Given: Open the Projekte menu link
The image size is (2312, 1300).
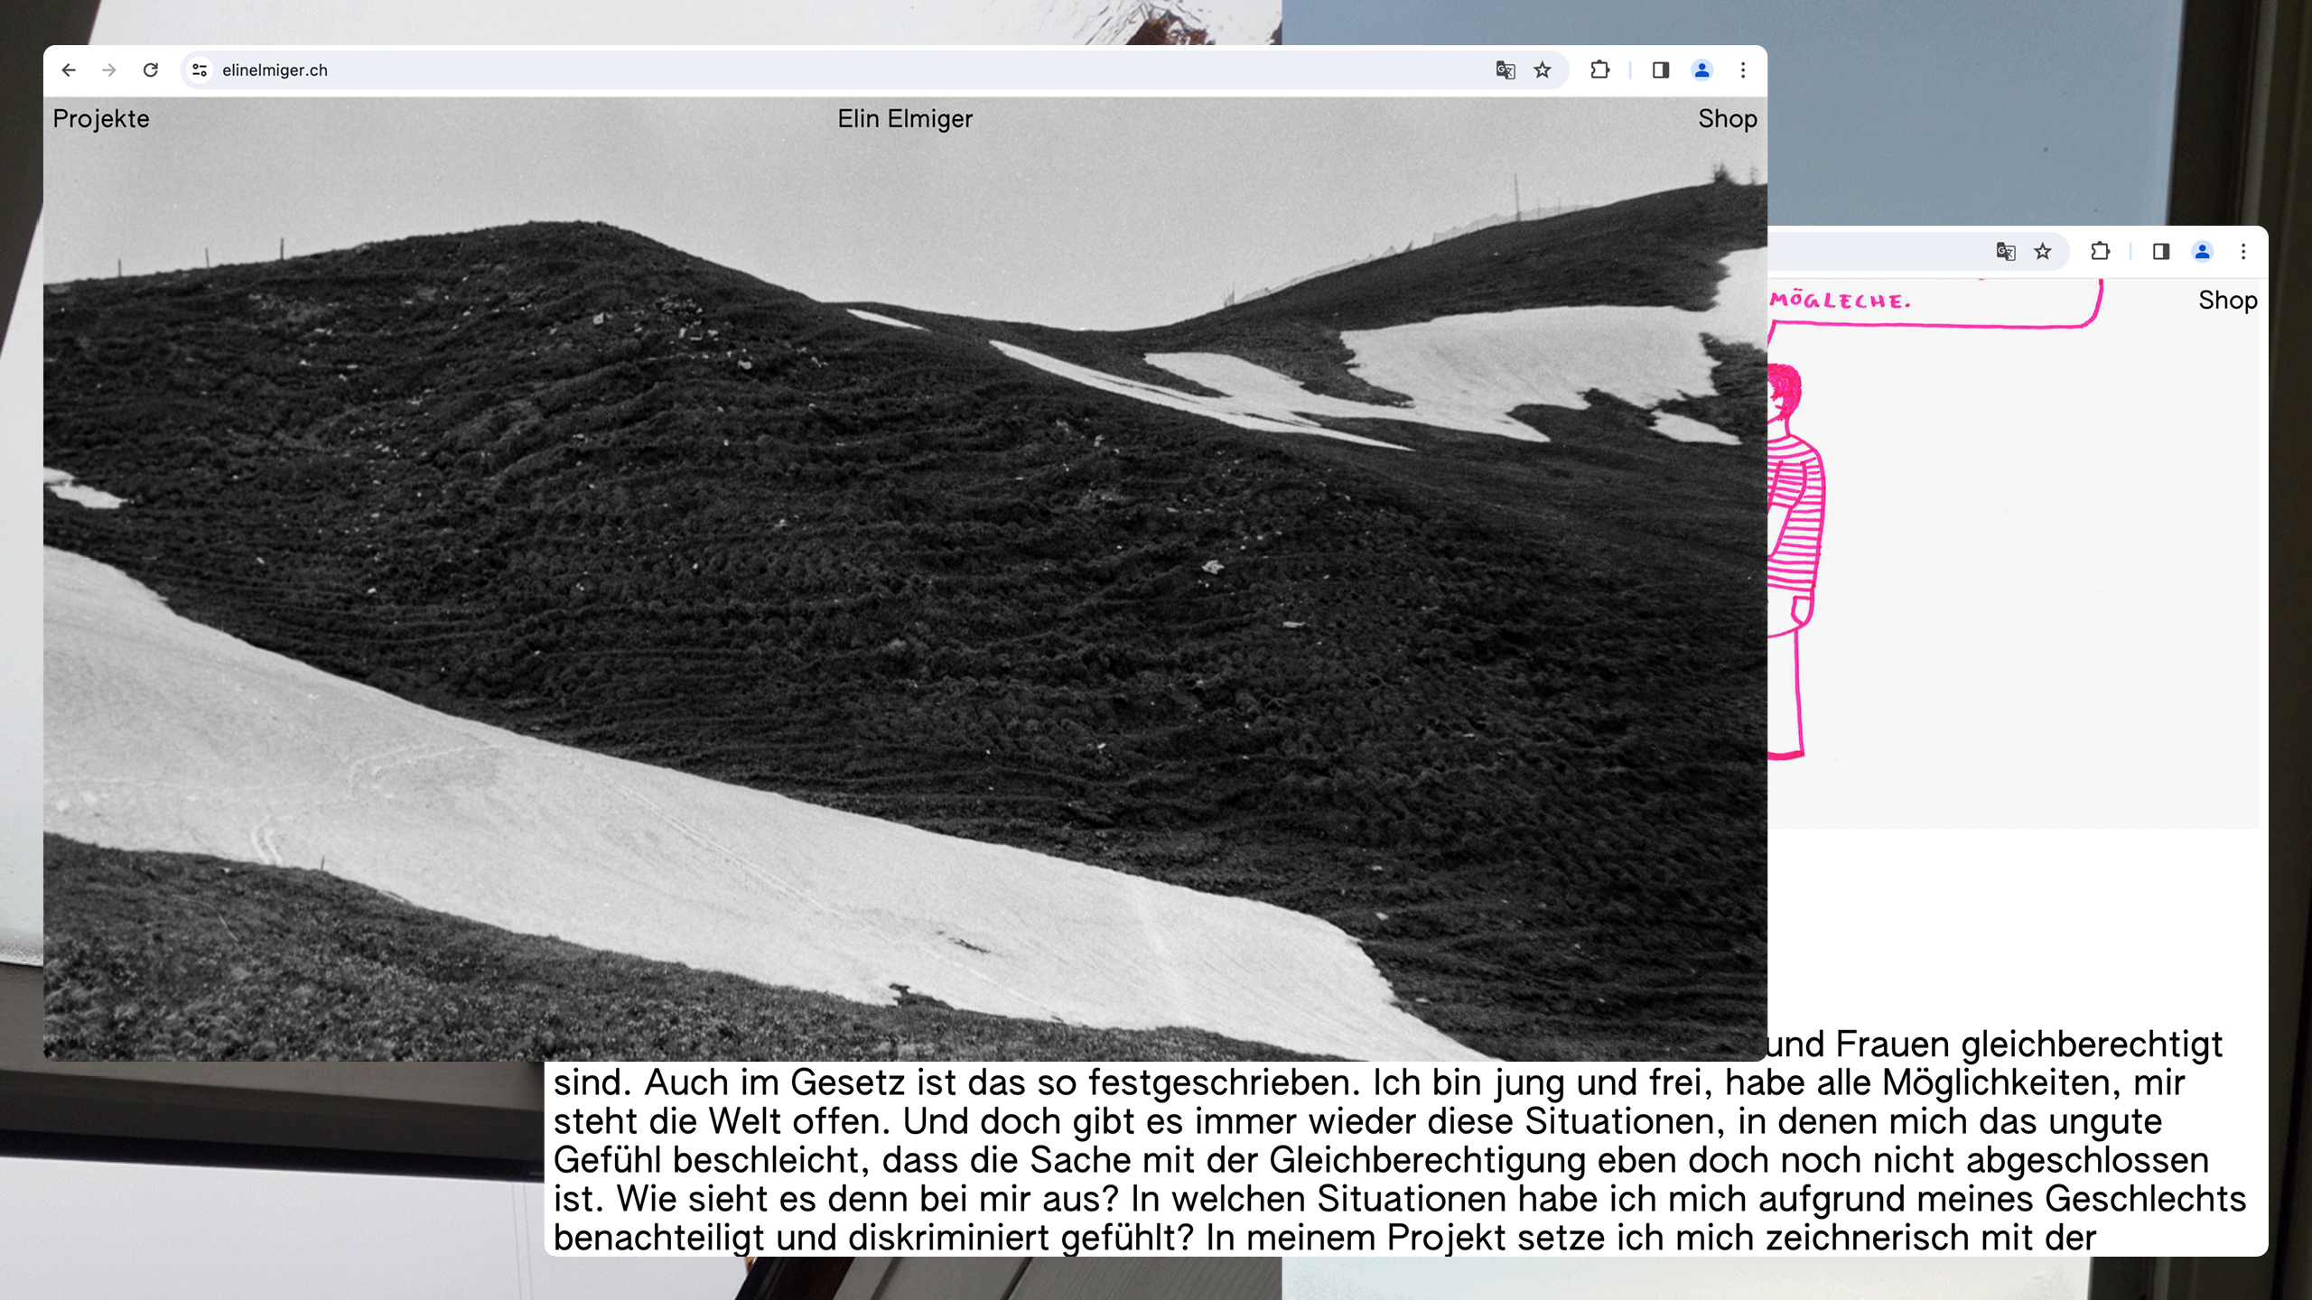Looking at the screenshot, I should pos(101,118).
